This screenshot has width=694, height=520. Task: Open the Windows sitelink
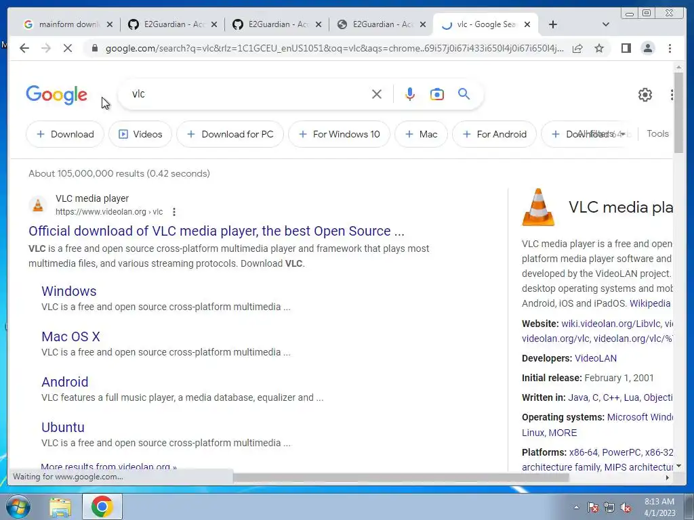click(69, 291)
